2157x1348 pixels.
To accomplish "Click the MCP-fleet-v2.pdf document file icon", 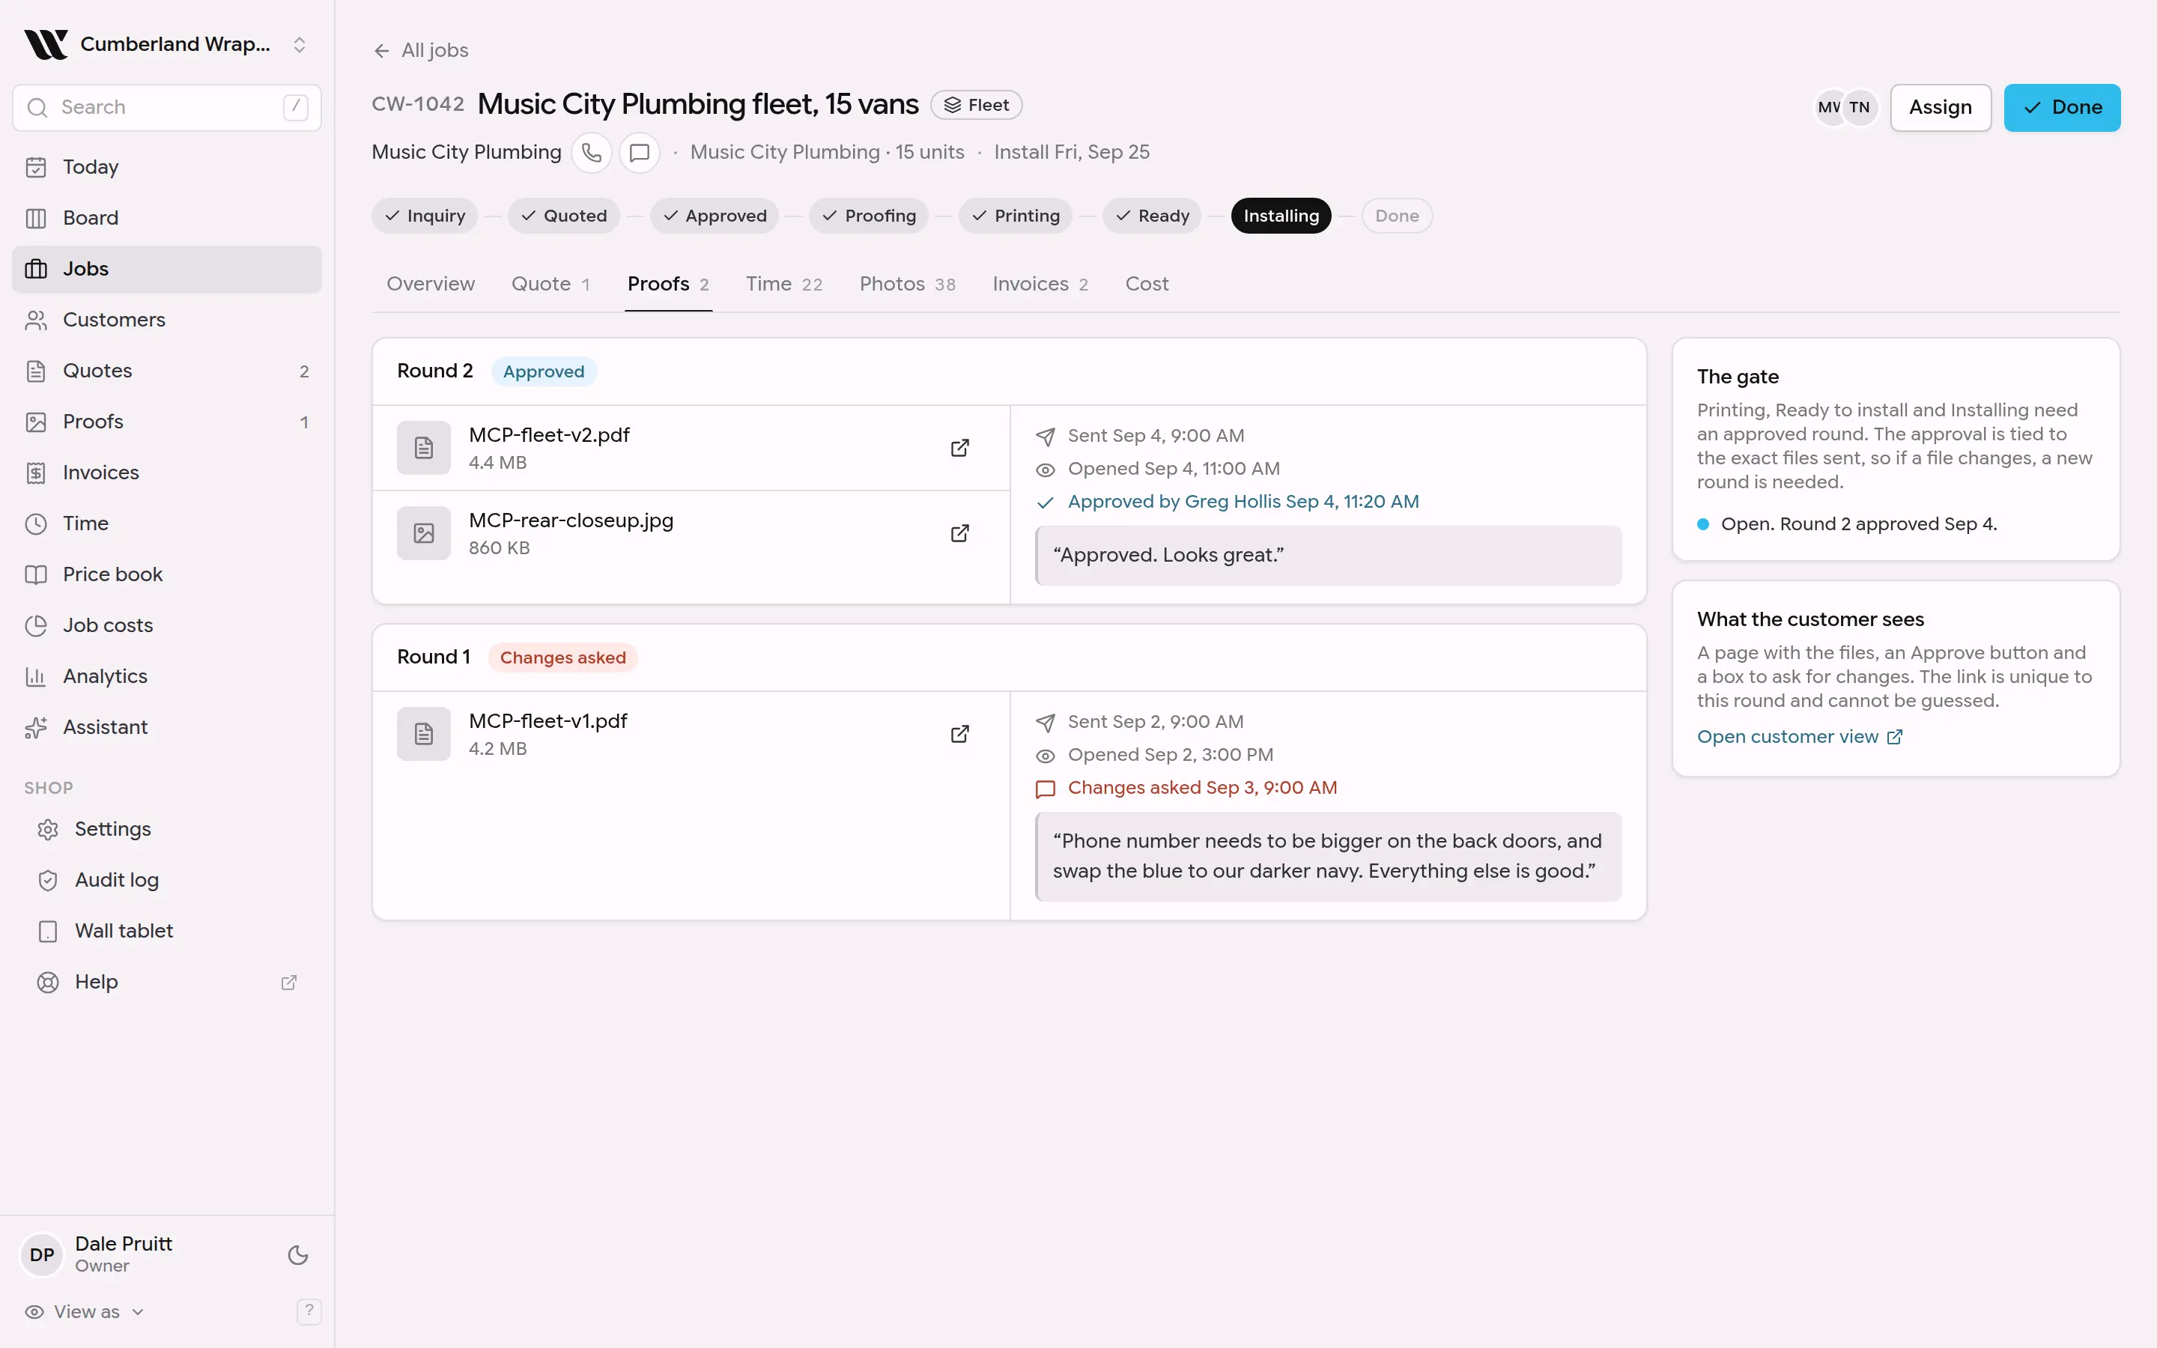I will [x=423, y=448].
